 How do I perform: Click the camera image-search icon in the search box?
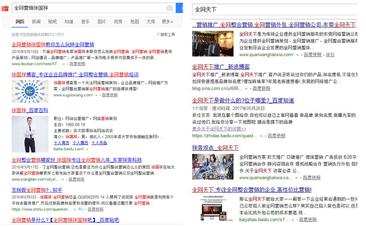(x=169, y=8)
